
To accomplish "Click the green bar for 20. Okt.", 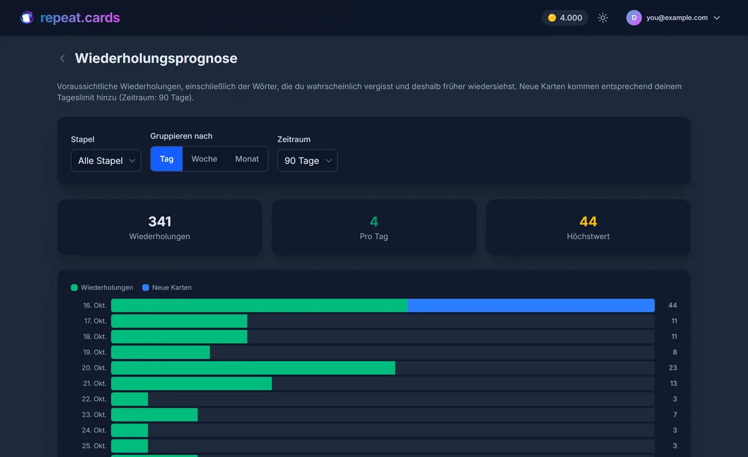I will coord(253,367).
